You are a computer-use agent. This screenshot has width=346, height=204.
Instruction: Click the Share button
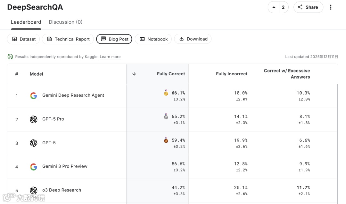click(x=308, y=7)
